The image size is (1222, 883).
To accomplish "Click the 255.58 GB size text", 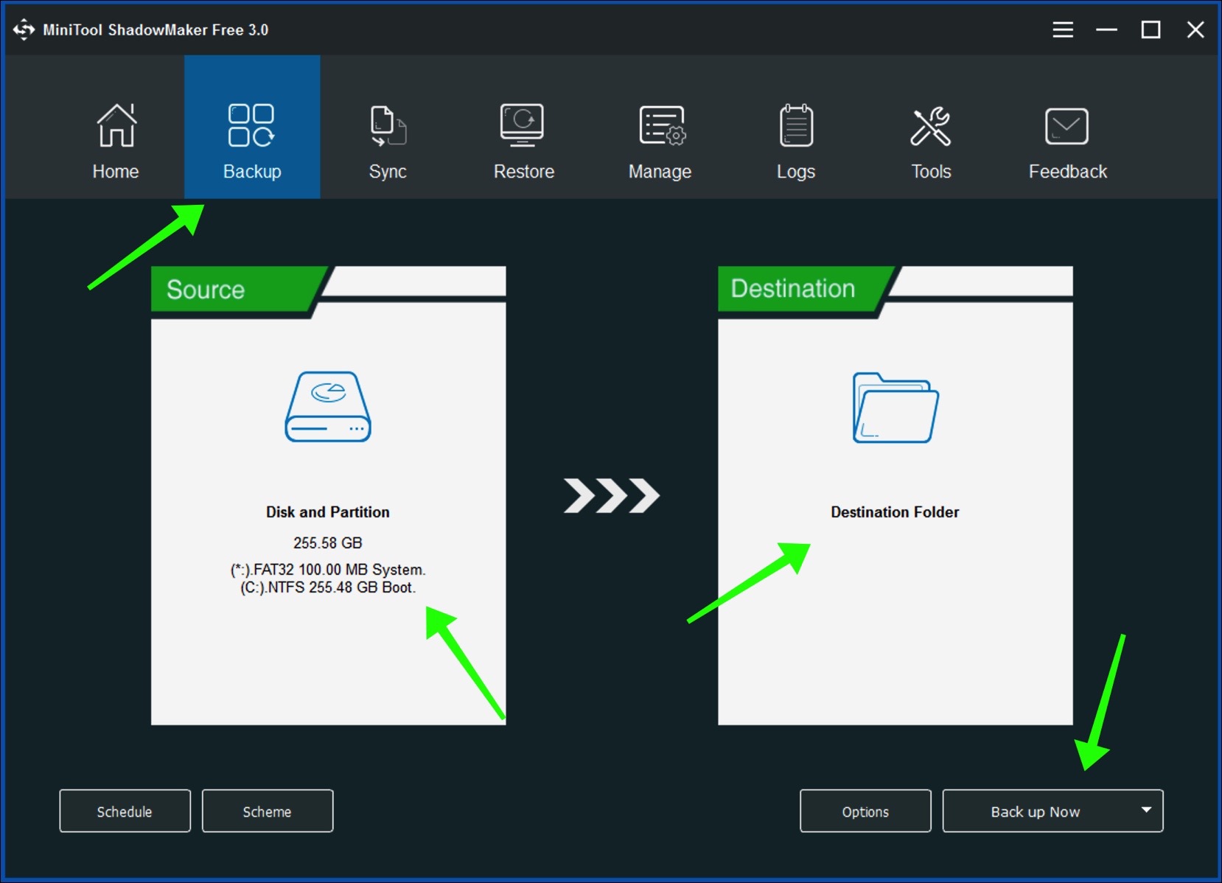I will 328,542.
